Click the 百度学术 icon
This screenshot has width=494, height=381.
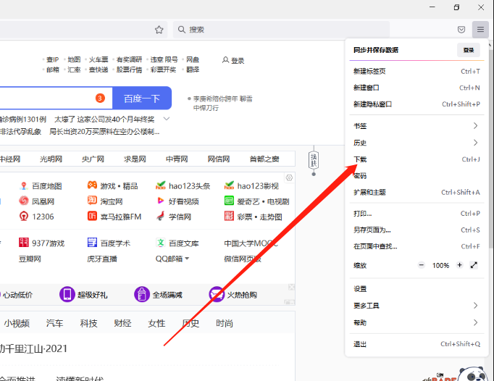click(x=92, y=243)
